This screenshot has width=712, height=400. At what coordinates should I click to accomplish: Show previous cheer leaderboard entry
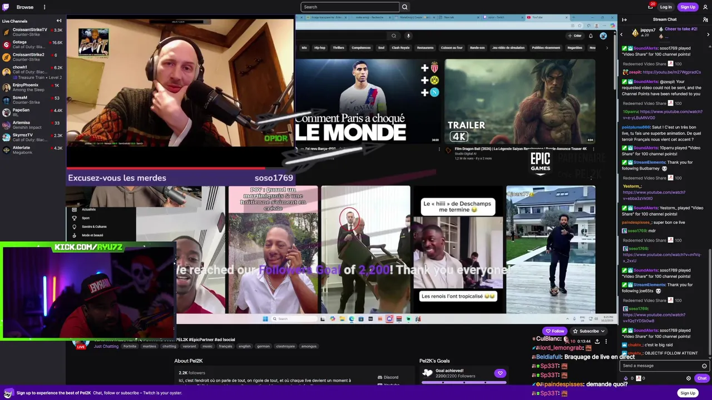click(622, 34)
